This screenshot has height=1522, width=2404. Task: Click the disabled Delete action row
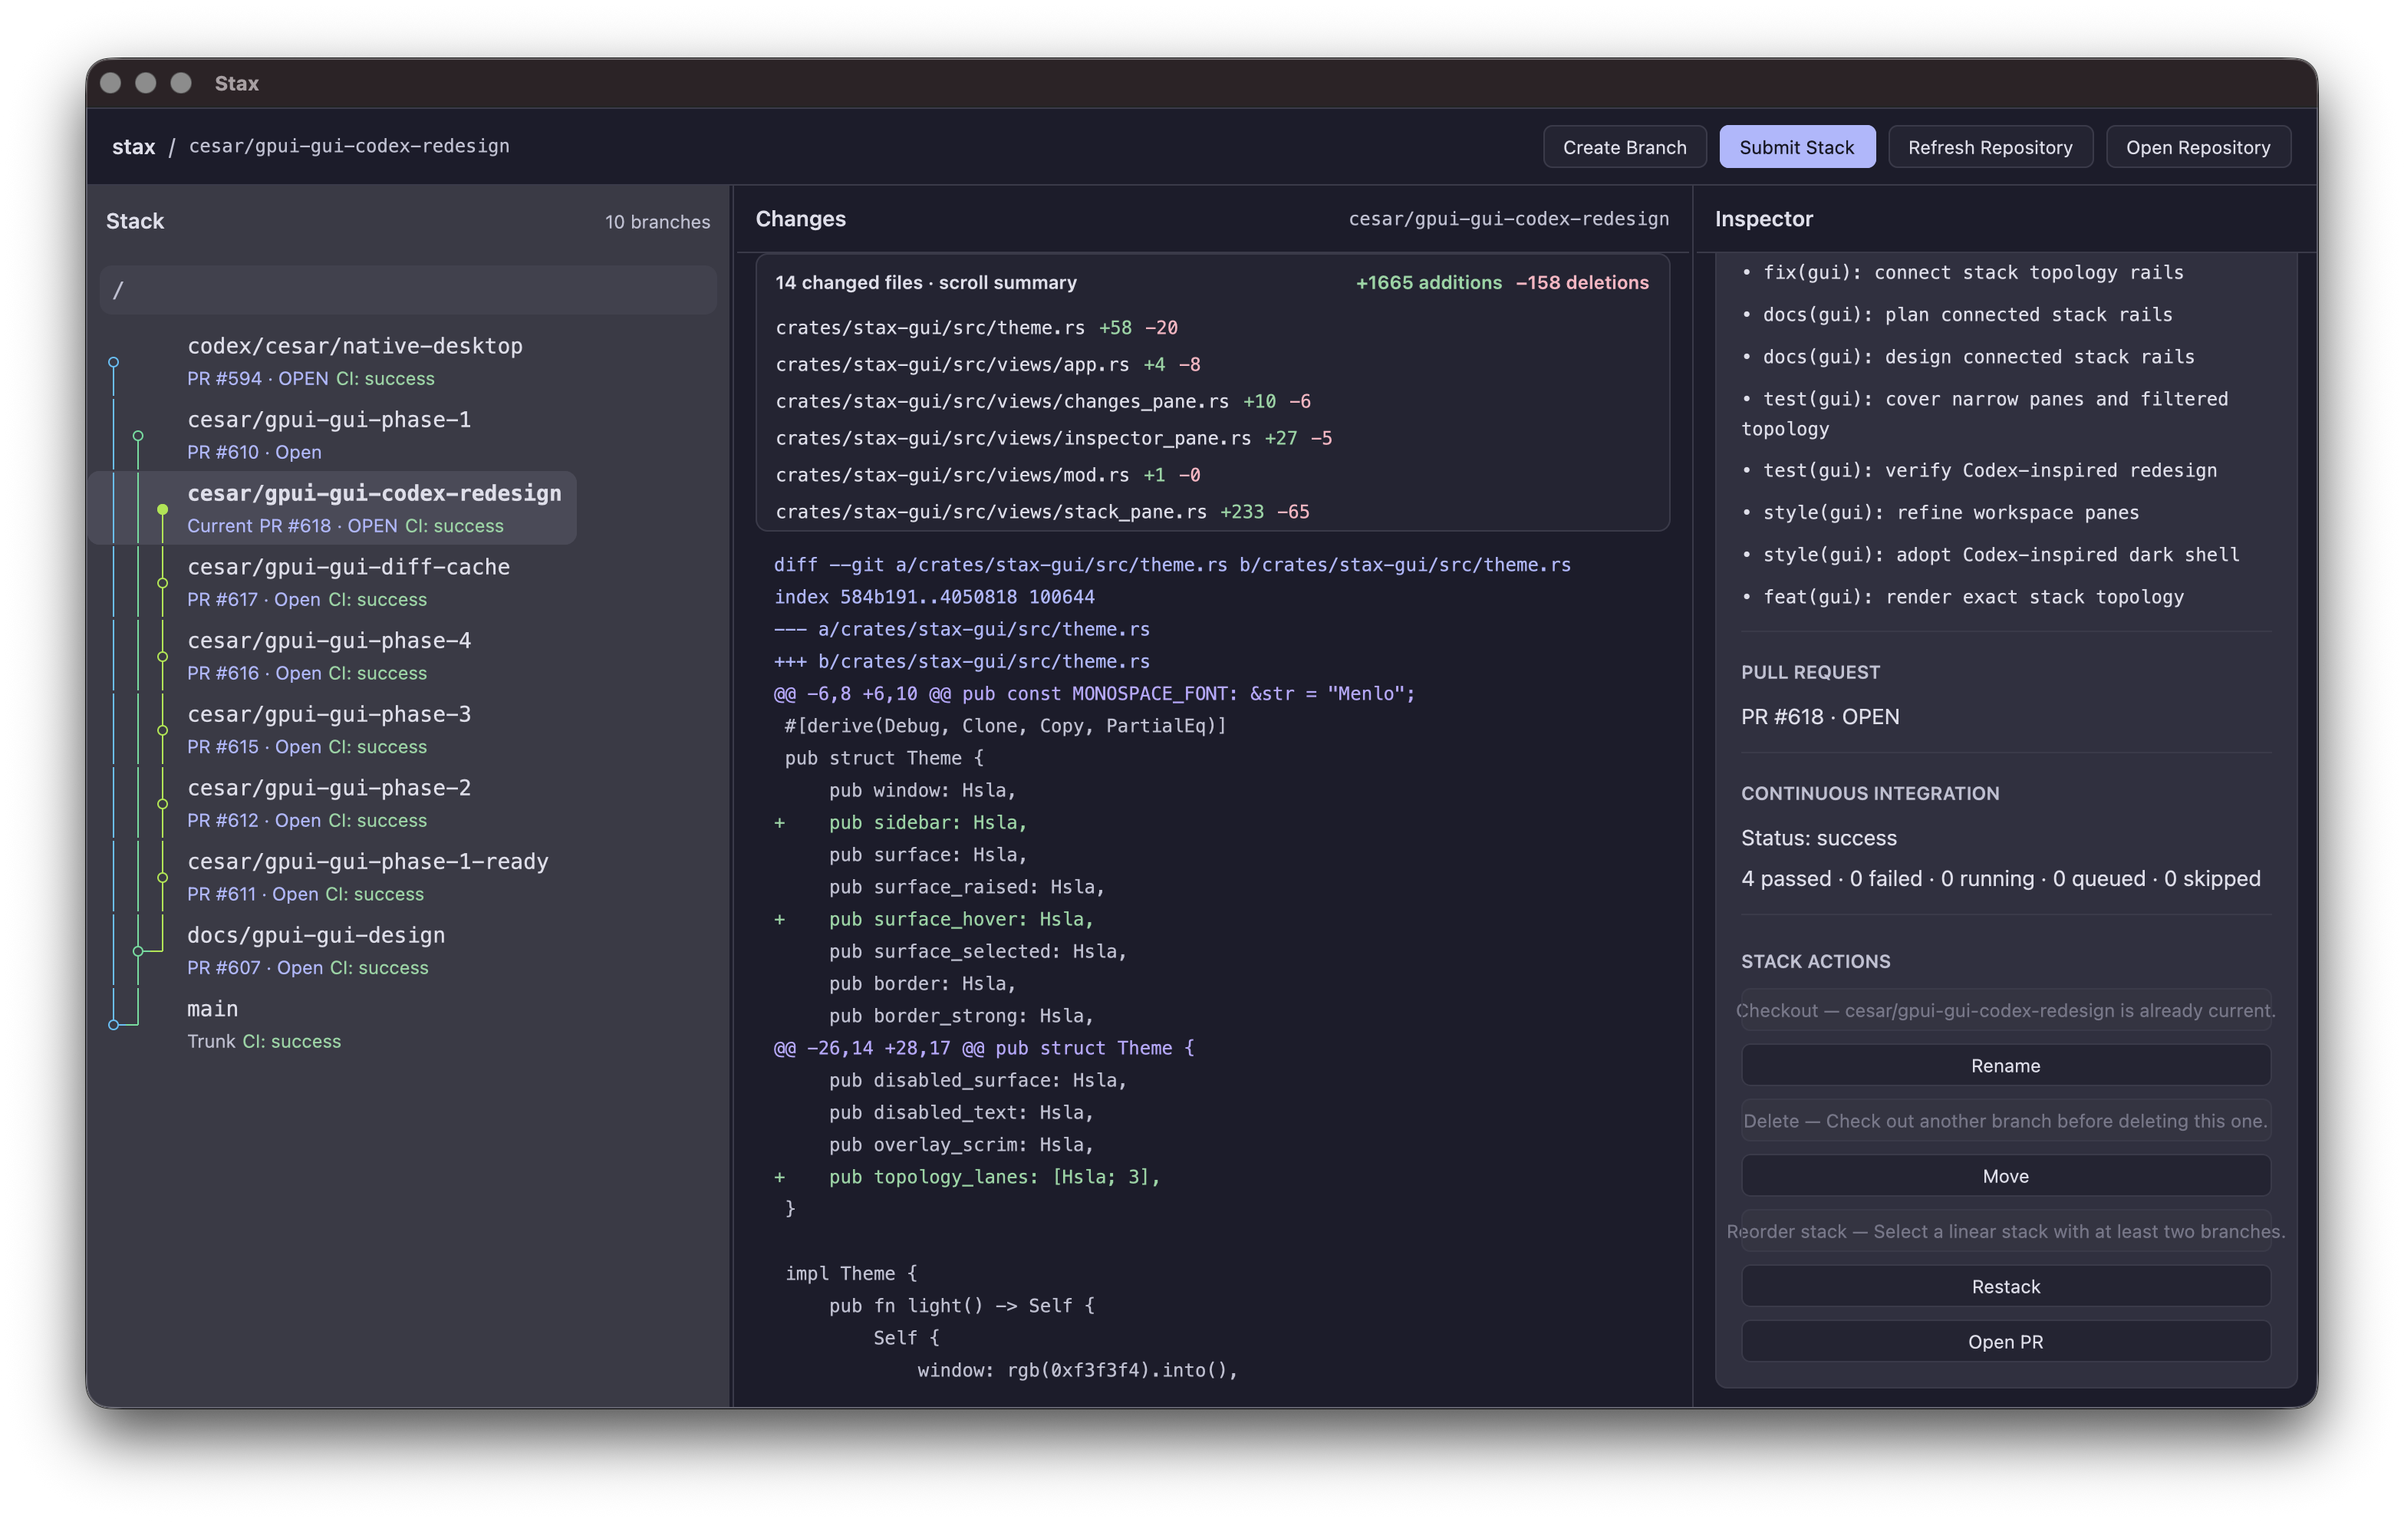pyautogui.click(x=2004, y=1122)
